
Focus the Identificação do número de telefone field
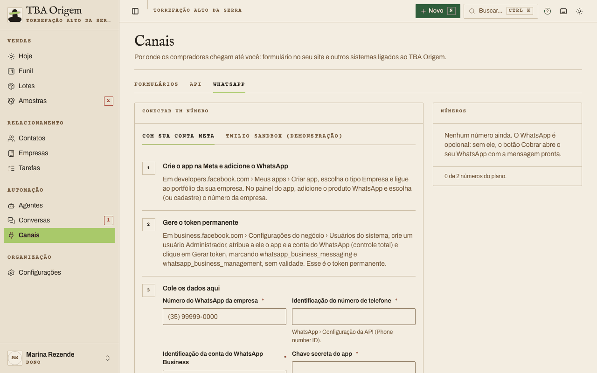coord(354,317)
